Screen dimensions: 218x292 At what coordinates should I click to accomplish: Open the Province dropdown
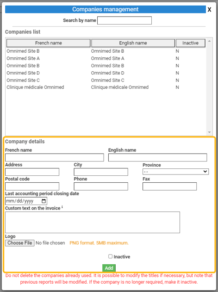pyautogui.click(x=175, y=172)
